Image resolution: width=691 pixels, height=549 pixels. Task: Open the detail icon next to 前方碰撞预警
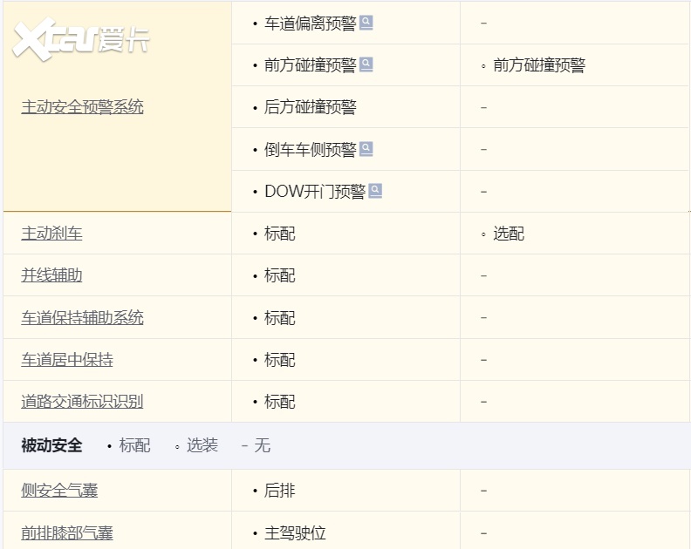366,64
